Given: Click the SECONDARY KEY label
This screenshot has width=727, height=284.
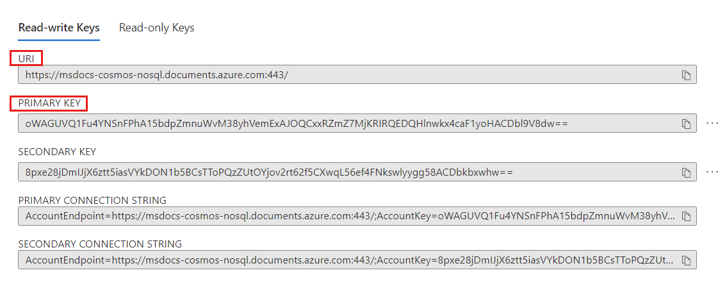Looking at the screenshot, I should [x=57, y=152].
